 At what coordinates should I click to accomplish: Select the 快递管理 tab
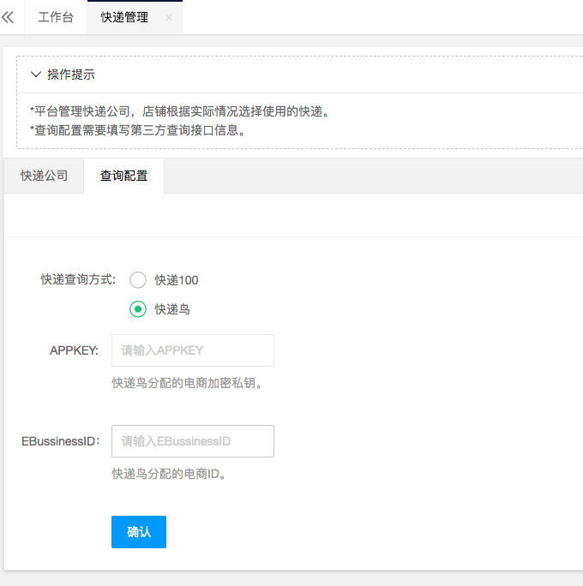124,17
